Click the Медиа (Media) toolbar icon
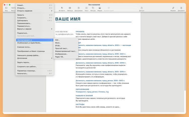 coord(100,8)
